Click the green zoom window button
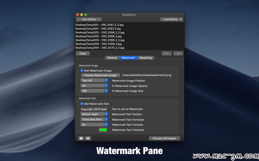The image size is (259, 161). 86,15
